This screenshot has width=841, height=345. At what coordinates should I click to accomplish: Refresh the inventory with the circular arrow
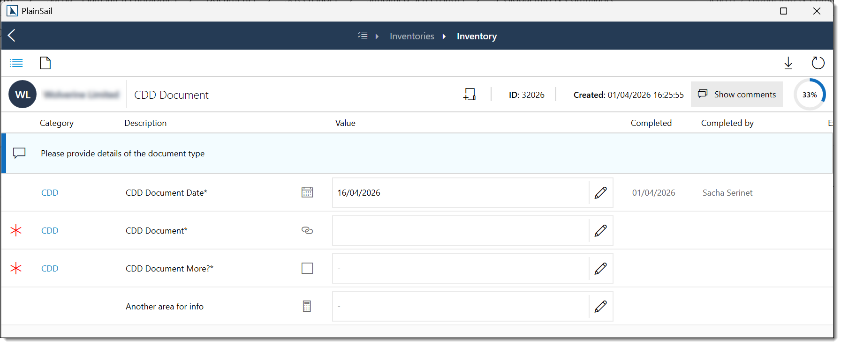tap(818, 63)
